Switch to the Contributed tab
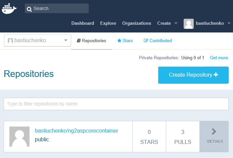 [158, 41]
